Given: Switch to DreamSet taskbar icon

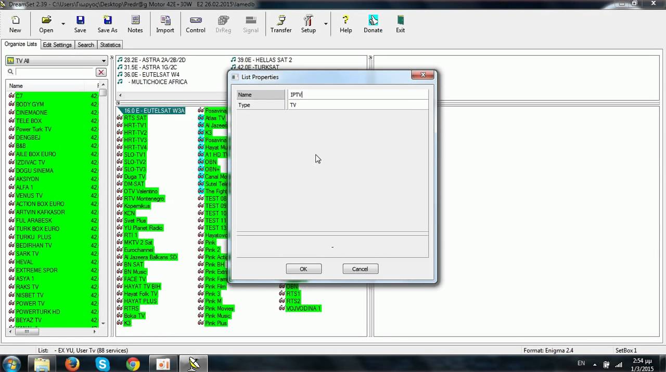Looking at the screenshot, I should (194, 364).
